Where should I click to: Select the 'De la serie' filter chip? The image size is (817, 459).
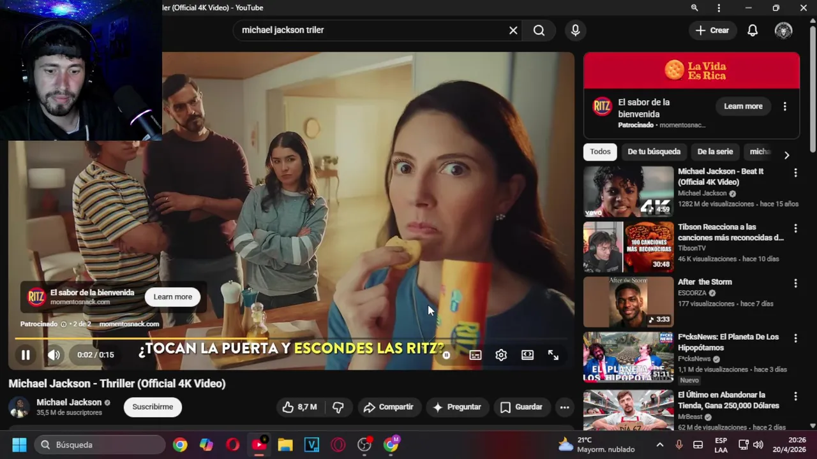click(x=715, y=152)
